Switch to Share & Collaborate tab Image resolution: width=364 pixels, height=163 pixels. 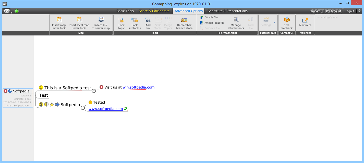[x=154, y=11]
